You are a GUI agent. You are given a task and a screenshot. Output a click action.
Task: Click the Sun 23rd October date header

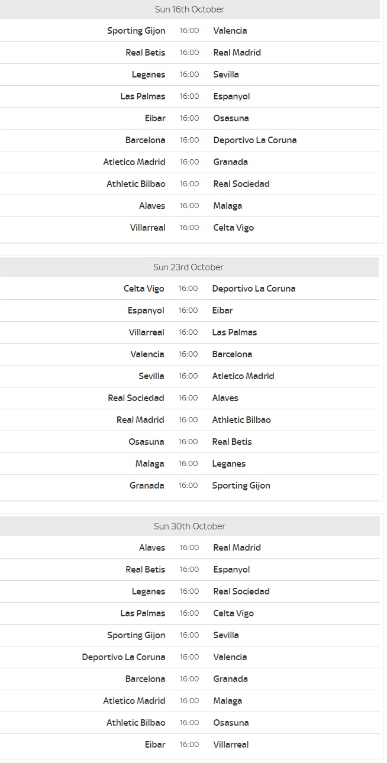(x=189, y=267)
